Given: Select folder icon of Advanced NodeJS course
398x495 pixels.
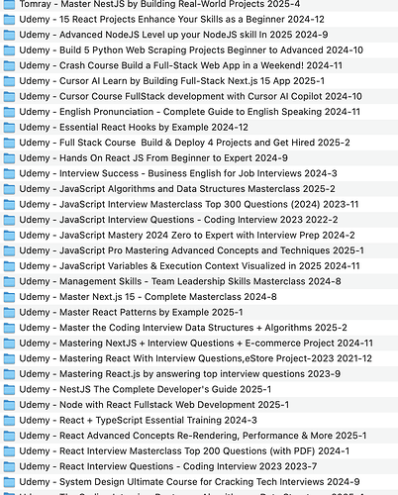Looking at the screenshot, I should 9,35.
